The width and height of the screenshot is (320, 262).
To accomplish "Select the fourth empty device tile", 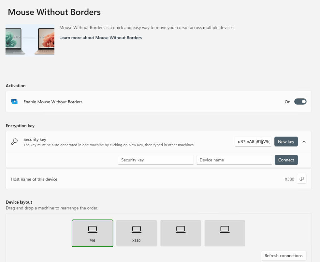I will pos(225,233).
